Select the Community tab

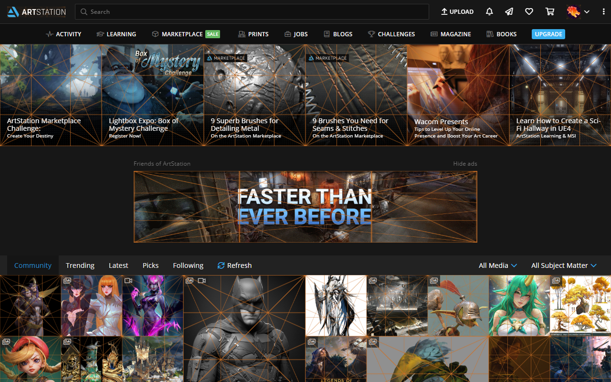[33, 265]
